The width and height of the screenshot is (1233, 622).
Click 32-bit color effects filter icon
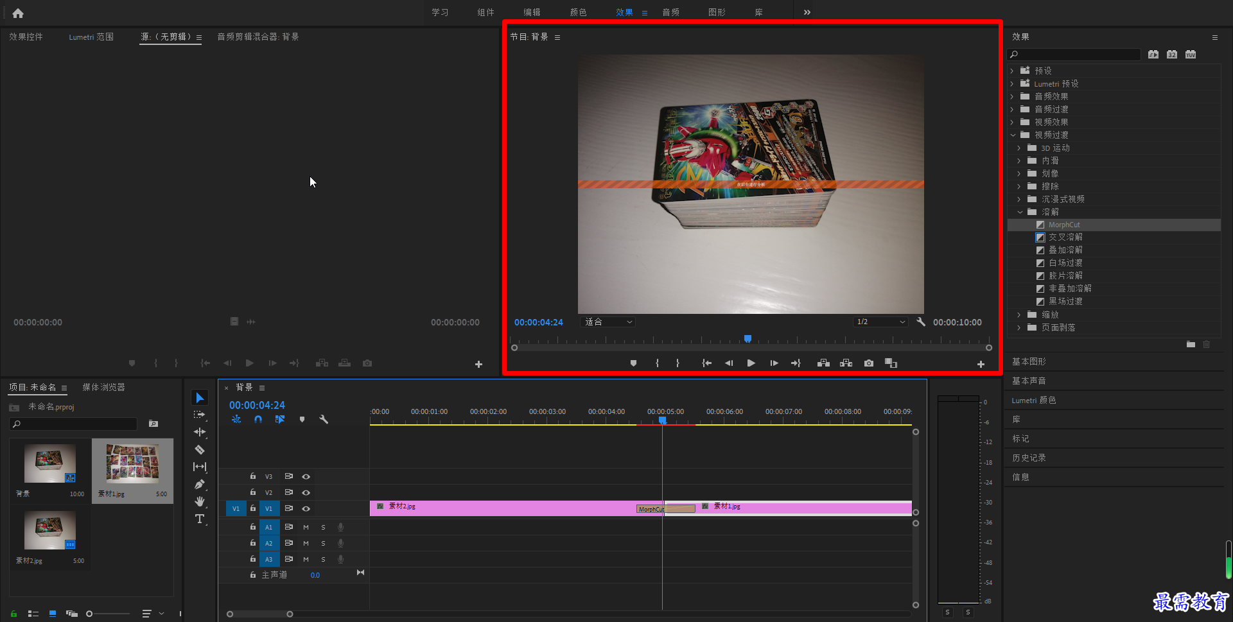[x=1172, y=55]
